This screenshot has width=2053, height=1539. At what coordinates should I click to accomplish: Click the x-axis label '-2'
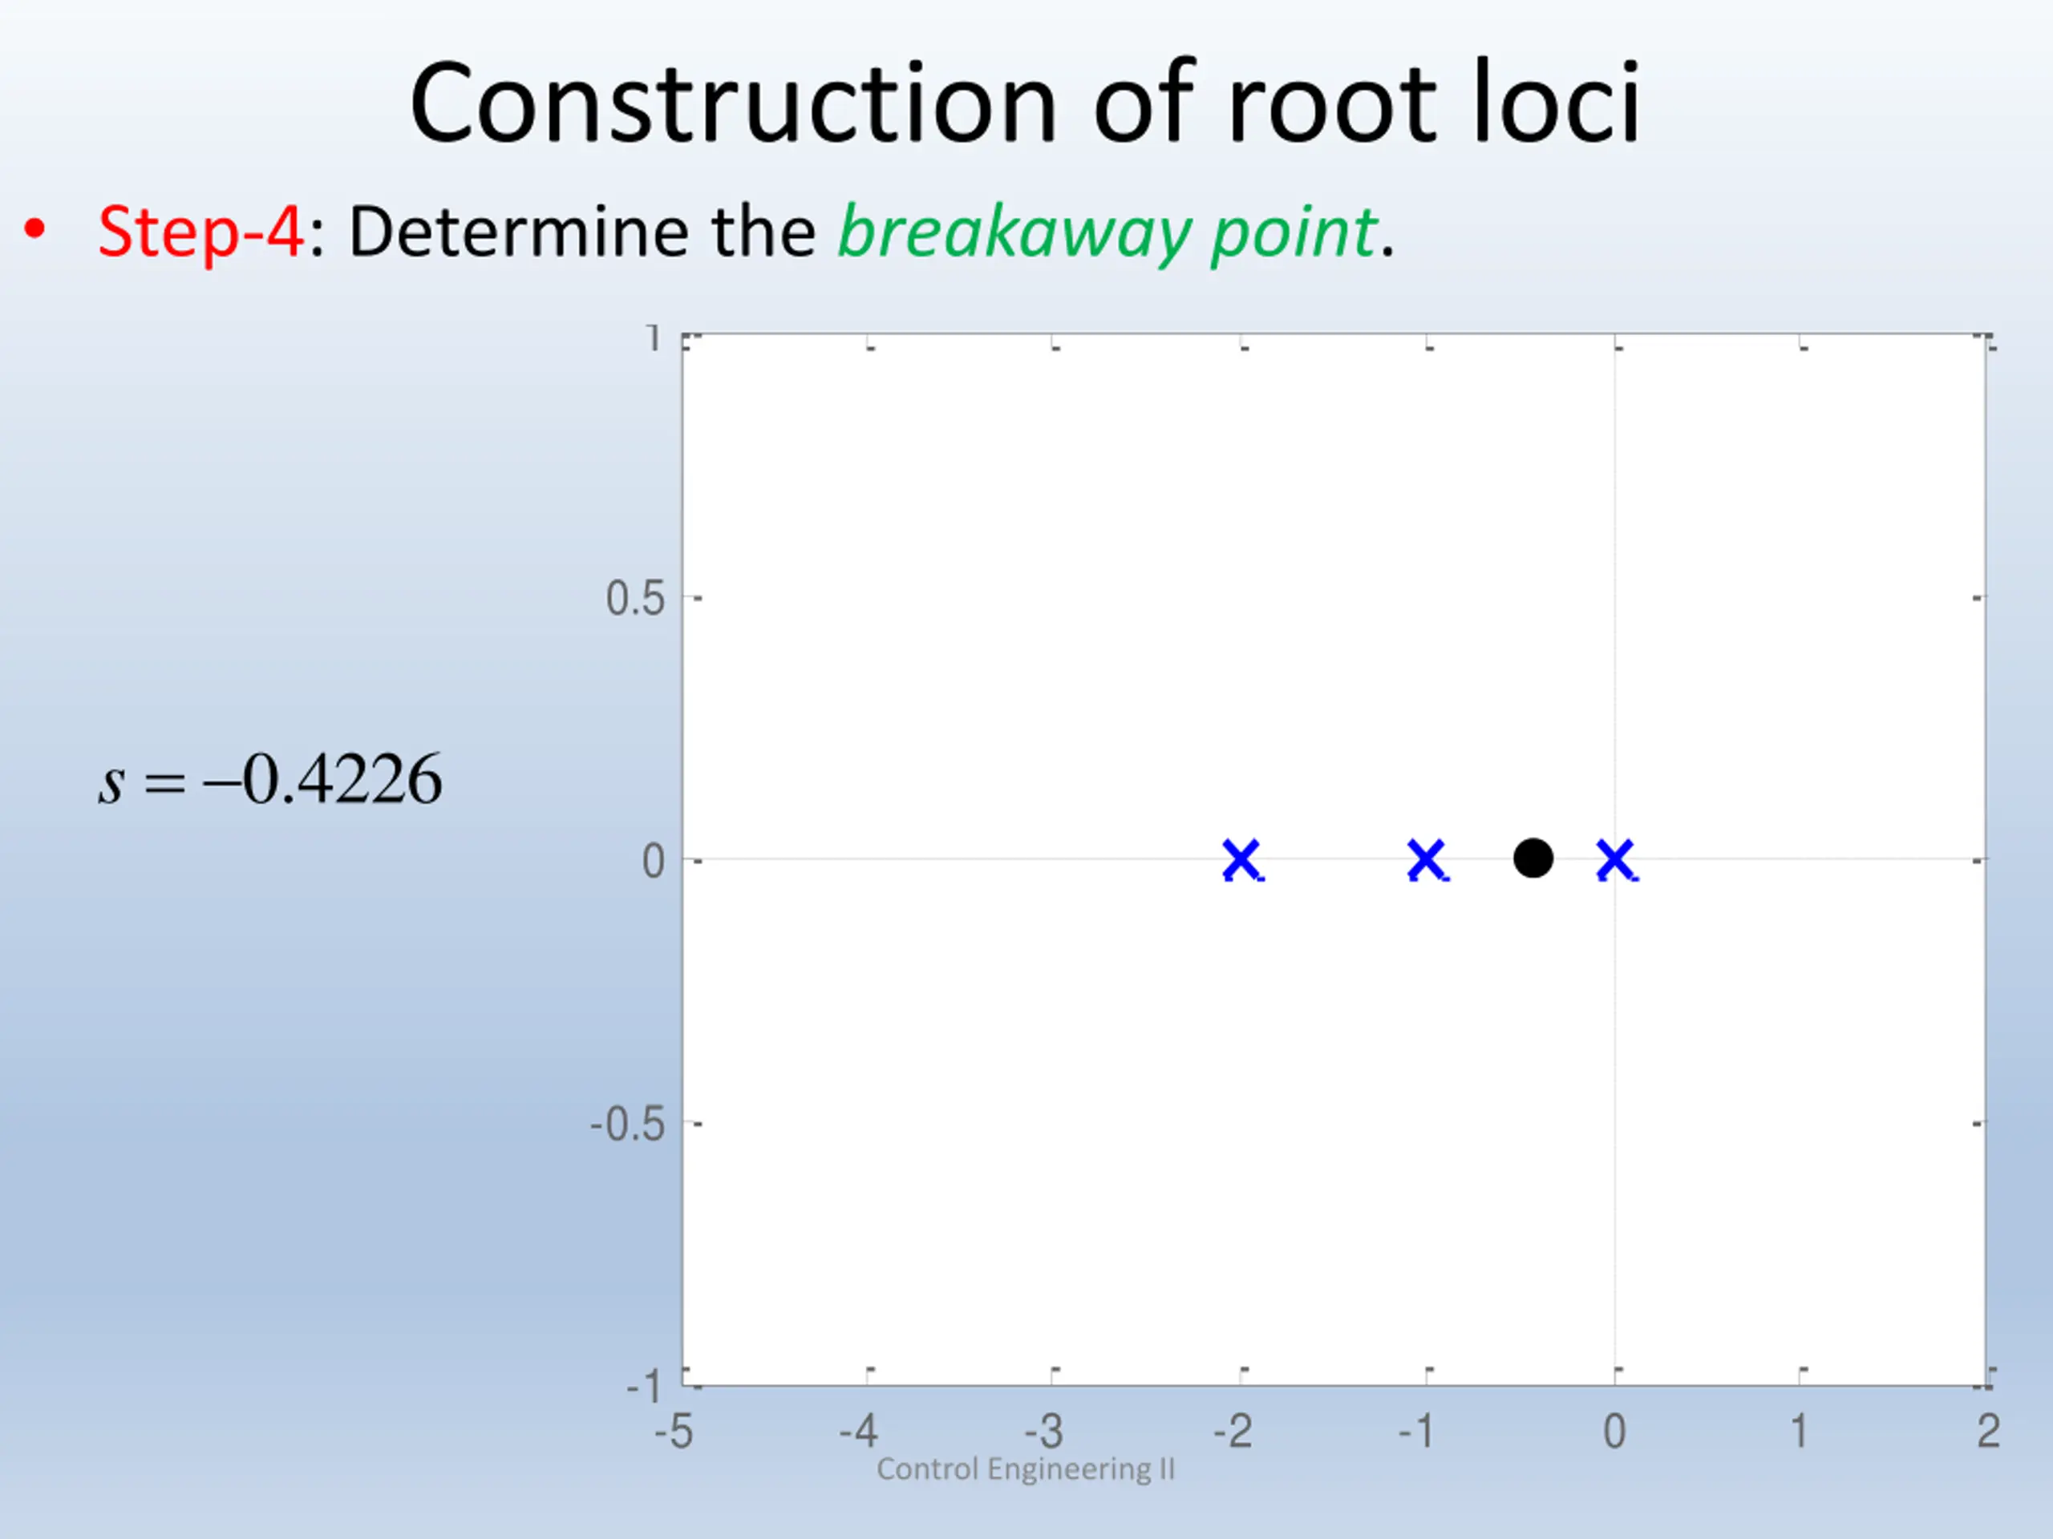(x=1233, y=1432)
